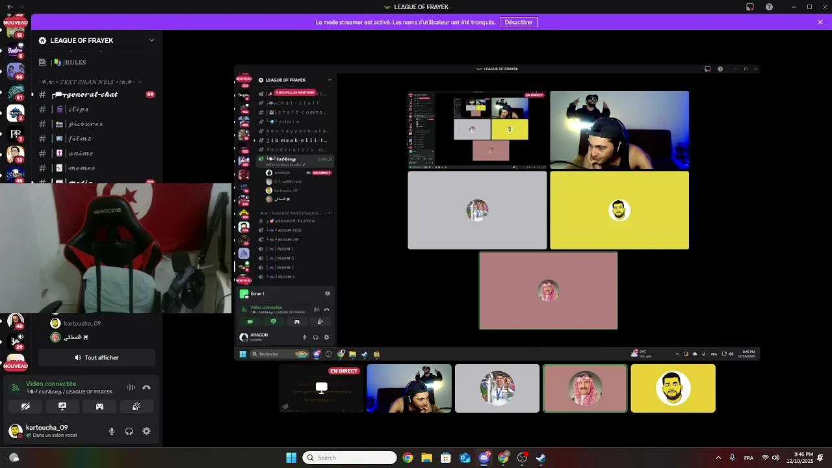The image size is (832, 468).
Task: Open the films channel
Action: coord(96,138)
